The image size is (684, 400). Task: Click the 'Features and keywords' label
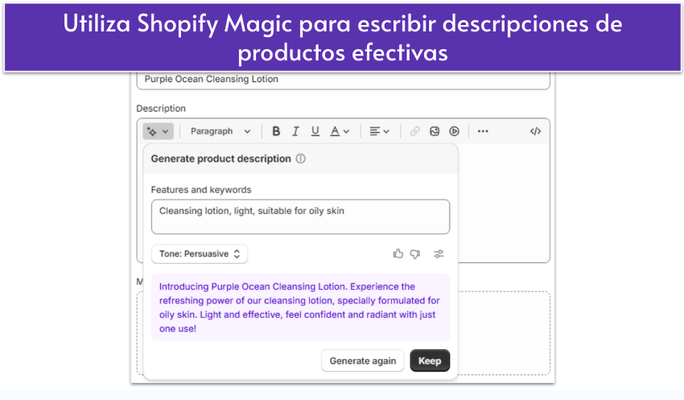pyautogui.click(x=201, y=190)
